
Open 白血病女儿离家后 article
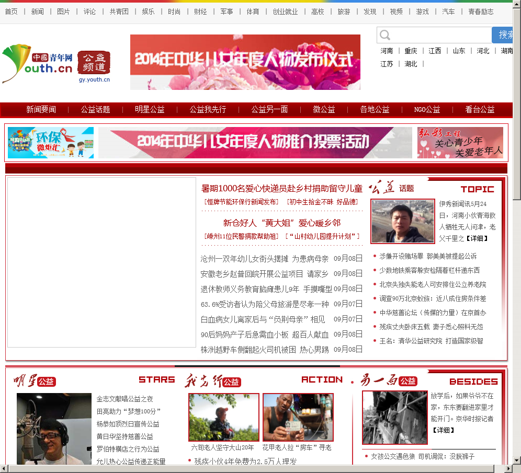(x=263, y=319)
